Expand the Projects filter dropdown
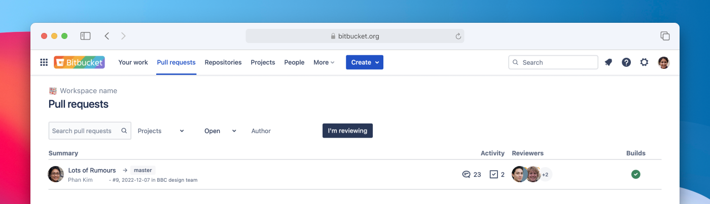This screenshot has width=710, height=204. tap(161, 131)
